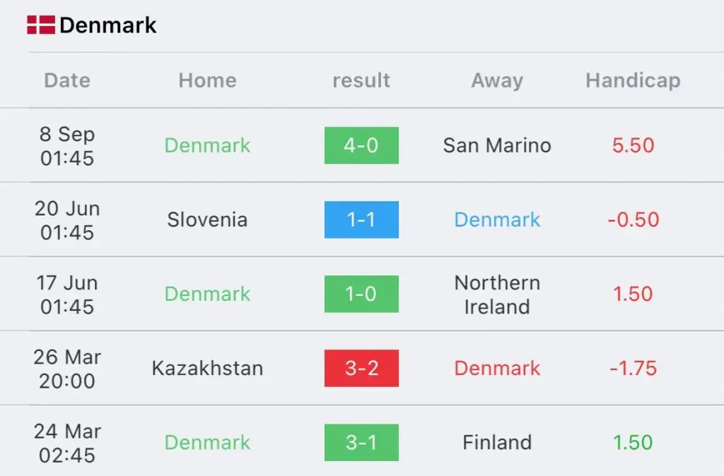This screenshot has height=476, width=724.
Task: Click the result column header
Action: (361, 81)
